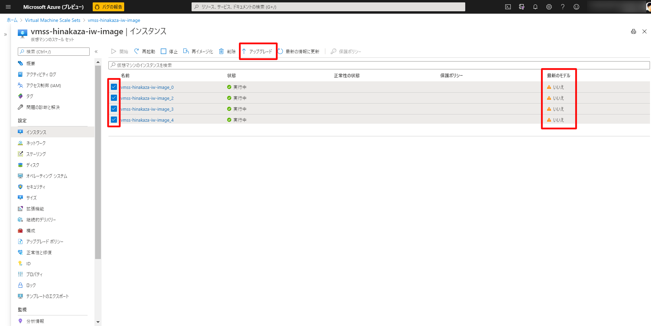Viewport: 651px width, 326px height.
Task: Uncheck instance vmss-hinakaza-iw-image_4
Action: click(x=114, y=120)
